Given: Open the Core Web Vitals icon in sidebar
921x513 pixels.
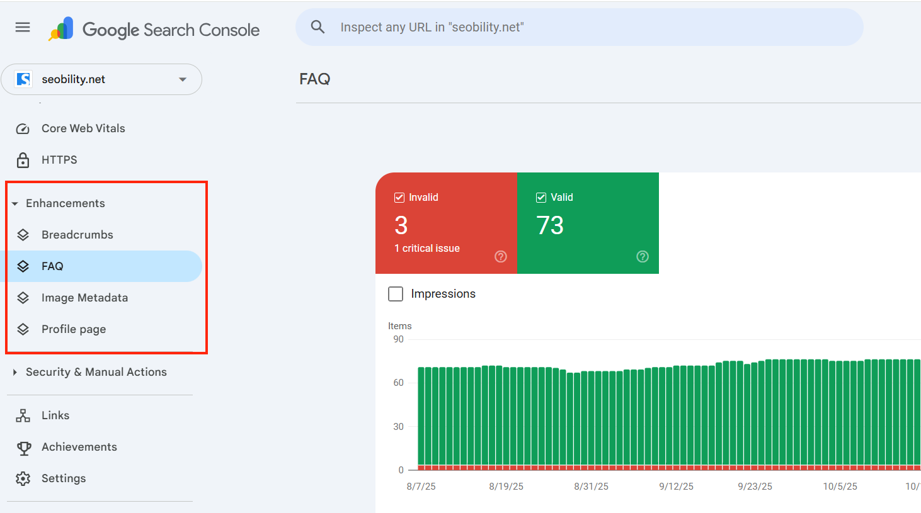Looking at the screenshot, I should [22, 128].
